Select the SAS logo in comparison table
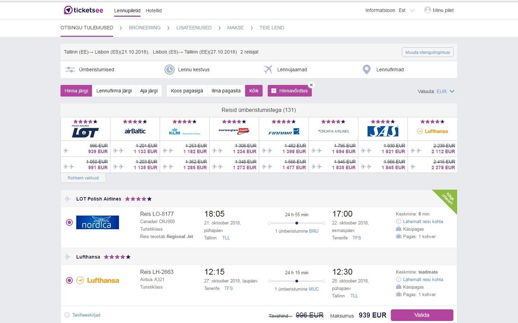Image resolution: width=518 pixels, height=323 pixels. click(x=383, y=131)
